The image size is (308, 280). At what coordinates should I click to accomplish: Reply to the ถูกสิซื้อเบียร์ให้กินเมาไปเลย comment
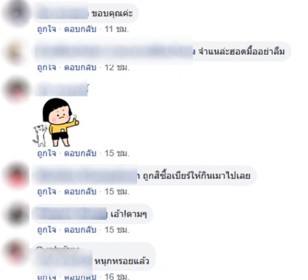click(x=80, y=192)
